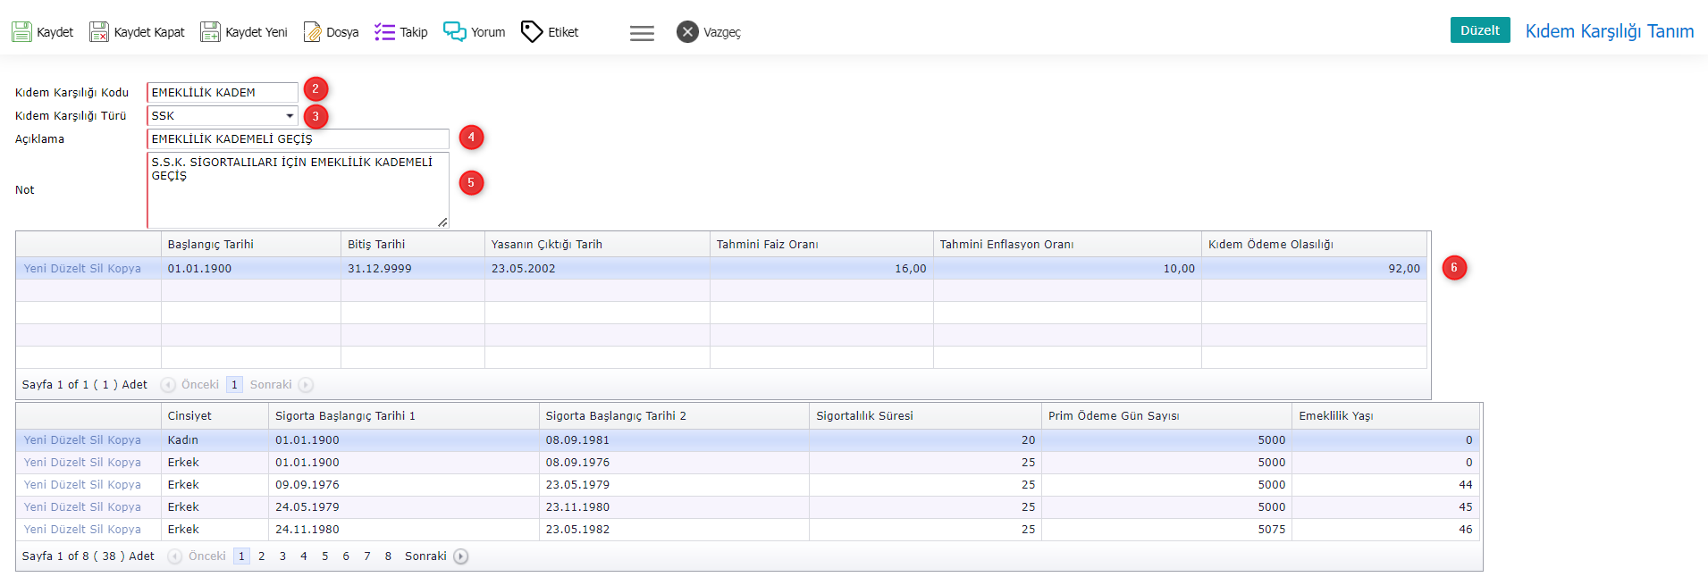
Task: Click Sigorta Başlangıç Tarihi 2 header
Action: point(675,416)
